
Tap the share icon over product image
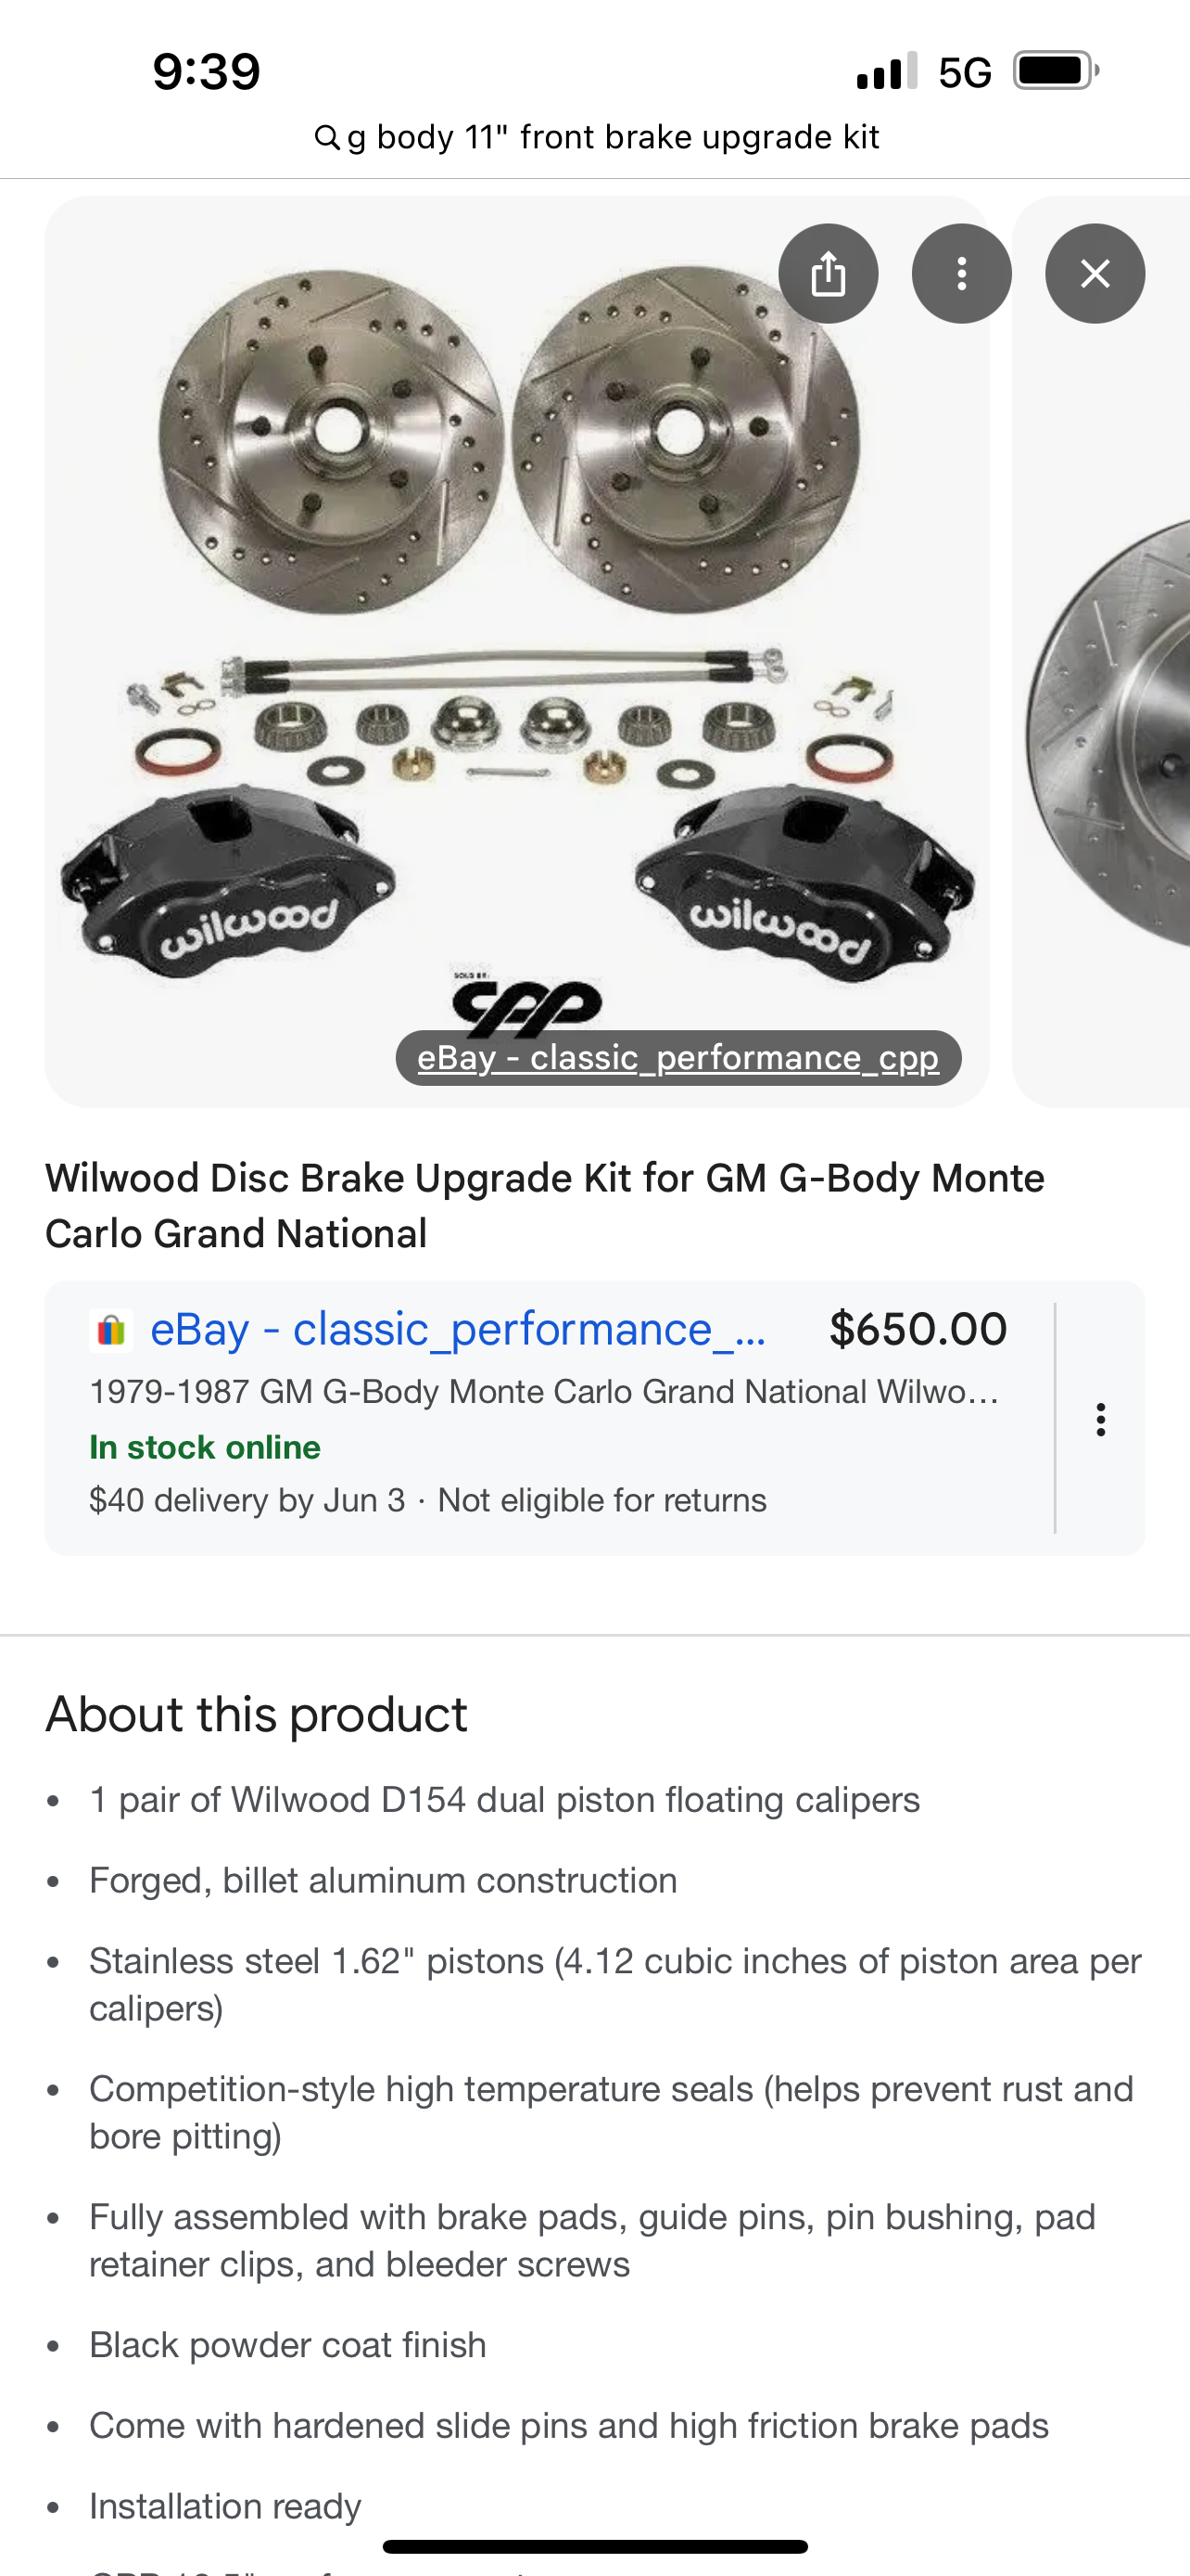point(829,273)
